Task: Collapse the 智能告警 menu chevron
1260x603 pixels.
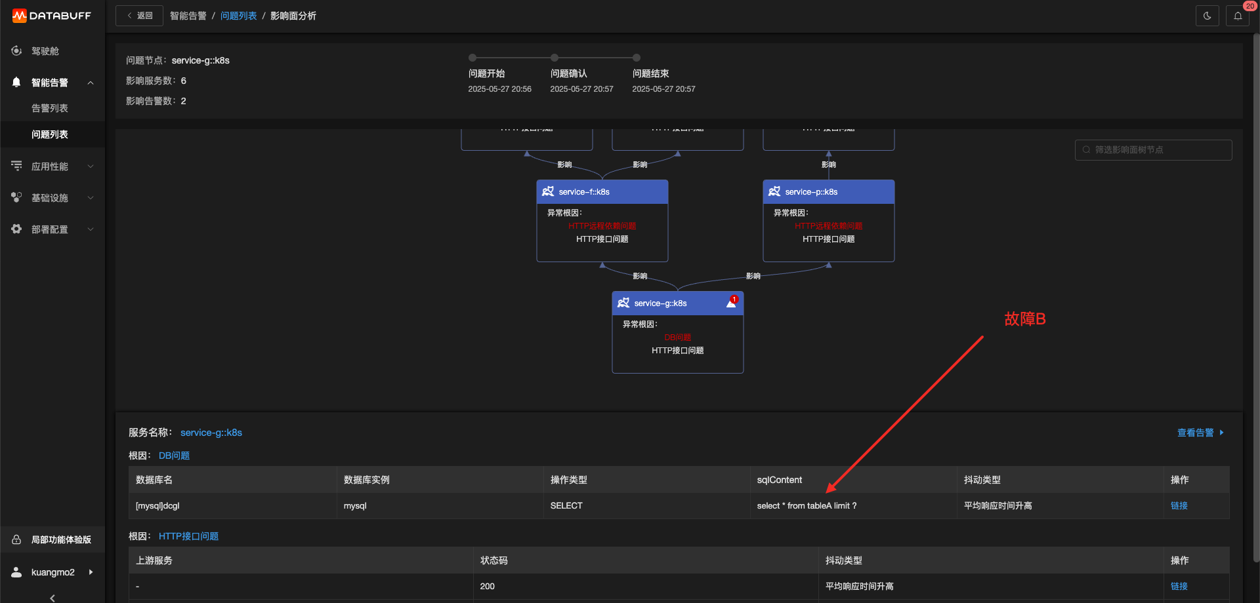Action: [91, 83]
